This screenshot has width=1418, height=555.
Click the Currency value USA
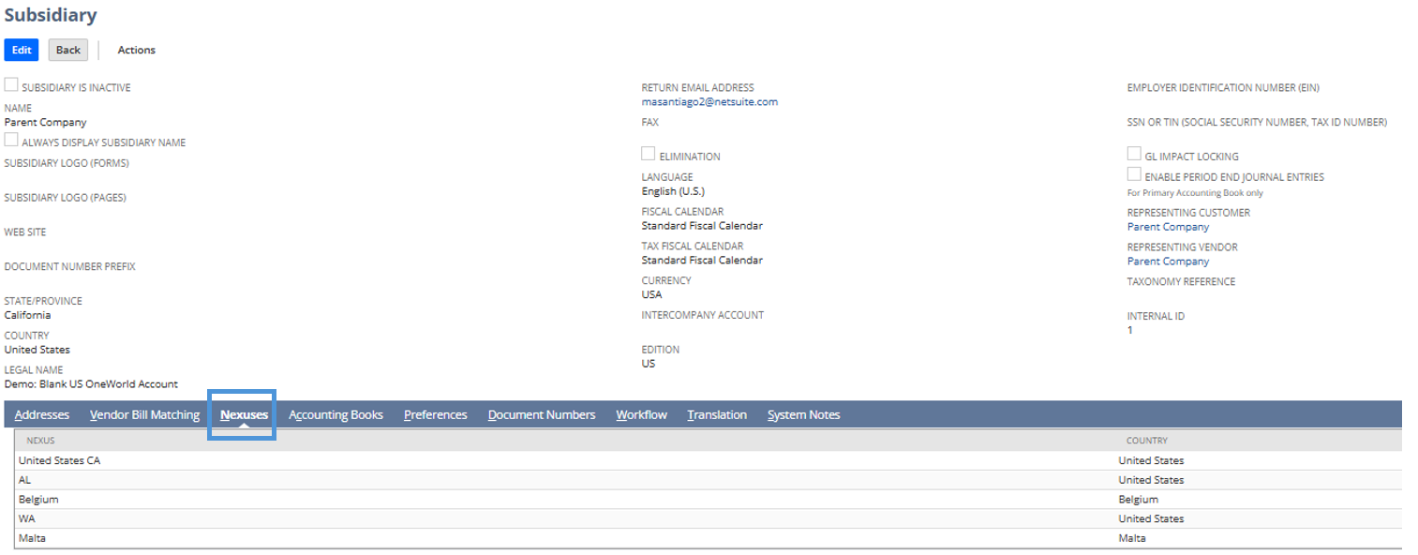coord(651,294)
